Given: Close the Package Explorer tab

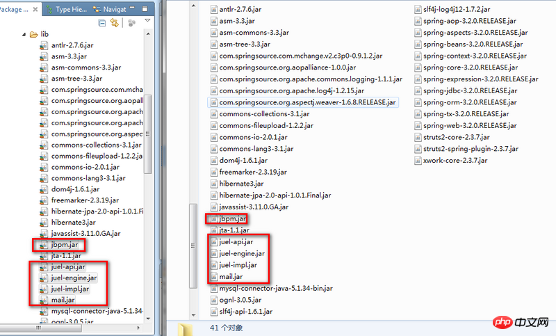Looking at the screenshot, I should 35,10.
